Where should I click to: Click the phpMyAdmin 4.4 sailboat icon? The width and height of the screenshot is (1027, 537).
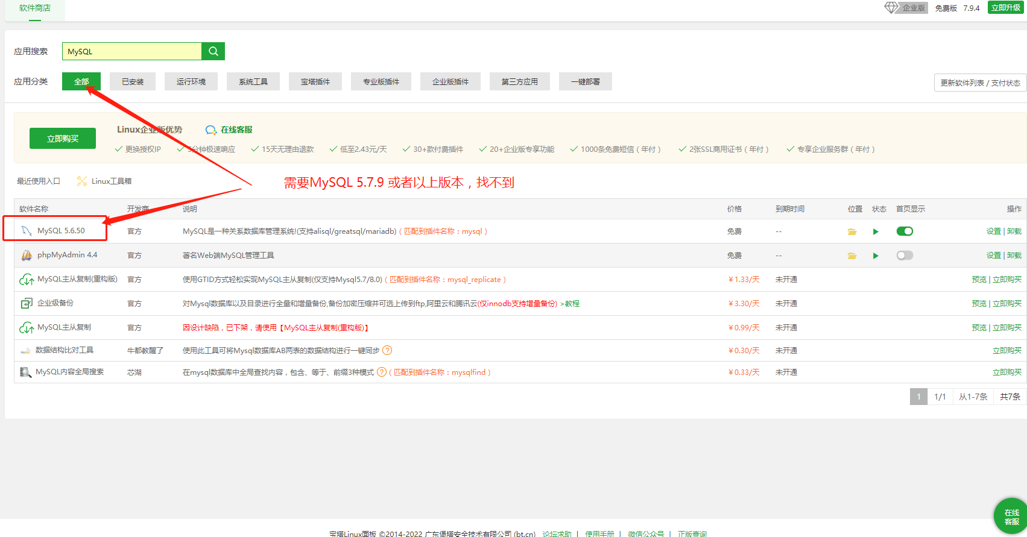(27, 255)
